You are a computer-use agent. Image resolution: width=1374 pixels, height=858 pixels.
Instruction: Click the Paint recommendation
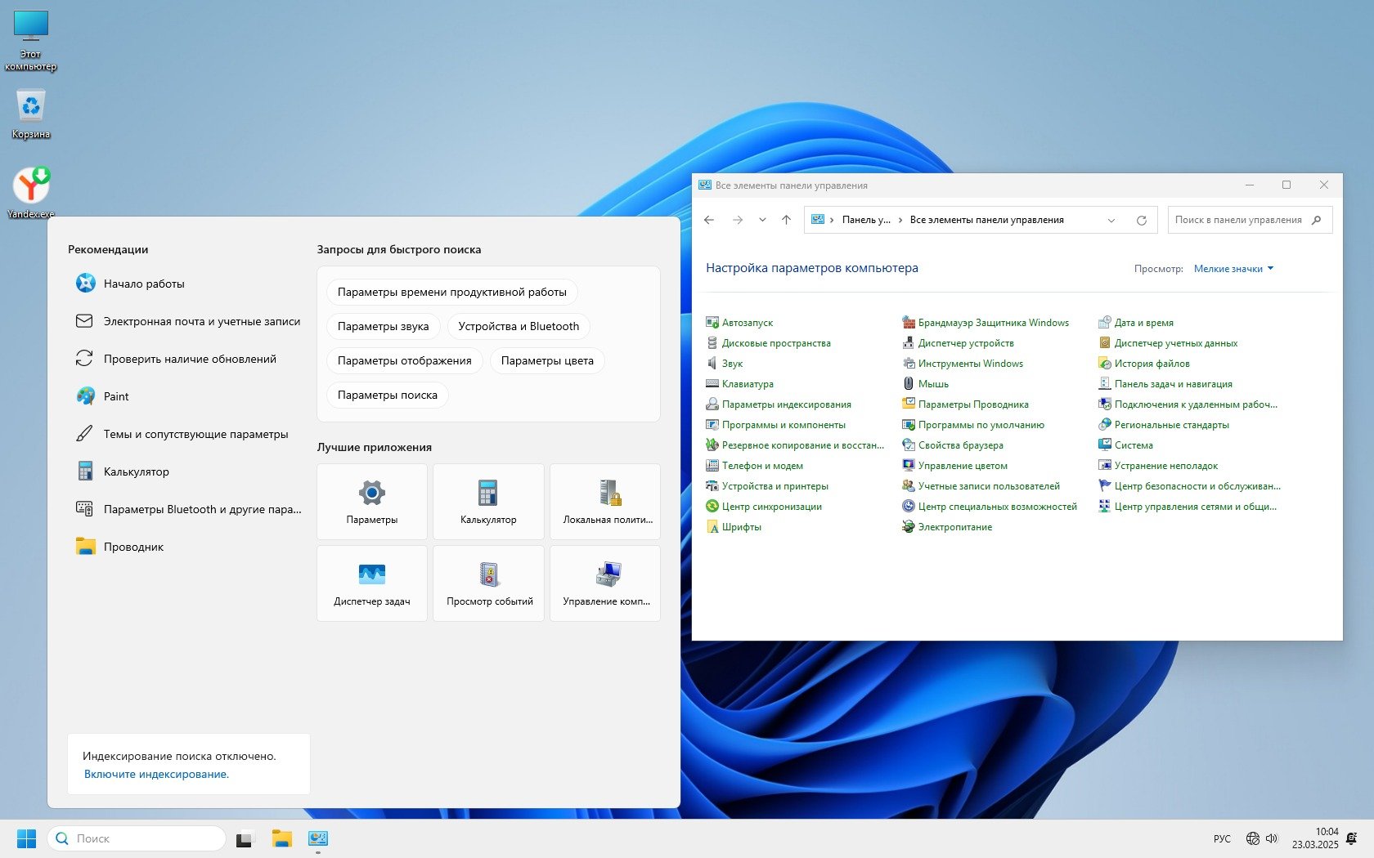point(116,396)
